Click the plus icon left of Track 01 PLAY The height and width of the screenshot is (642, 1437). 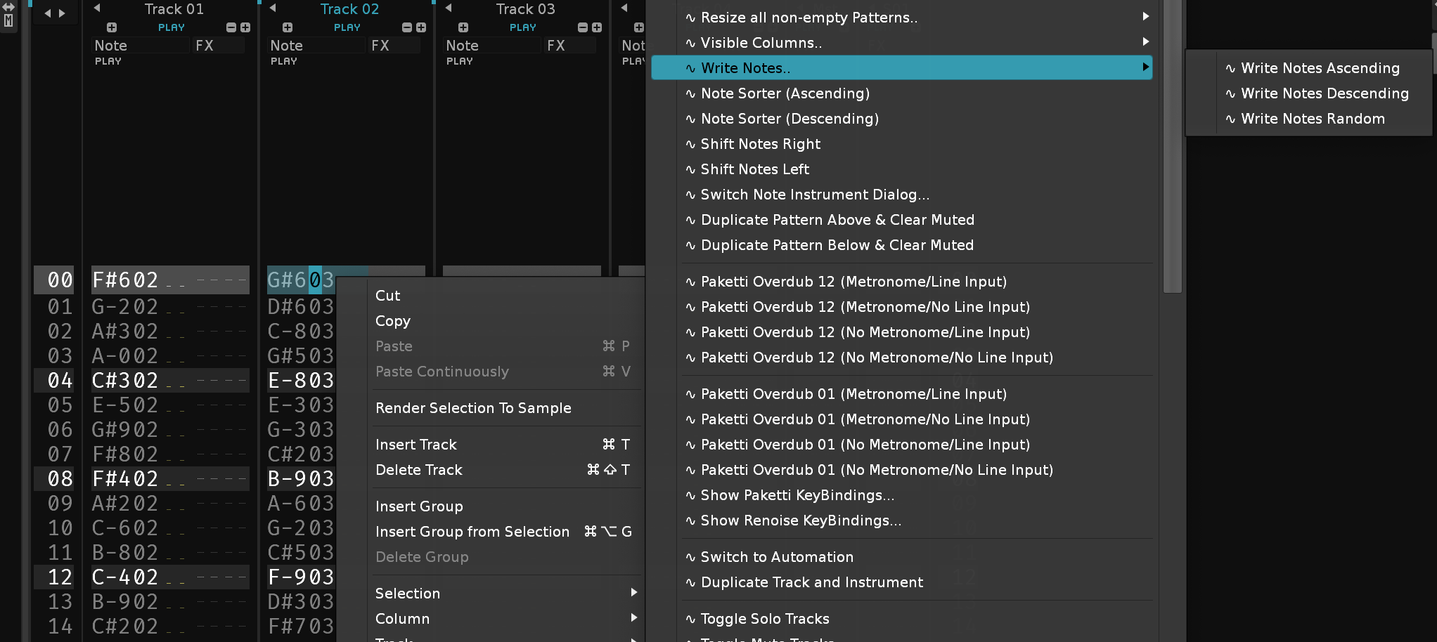point(112,27)
